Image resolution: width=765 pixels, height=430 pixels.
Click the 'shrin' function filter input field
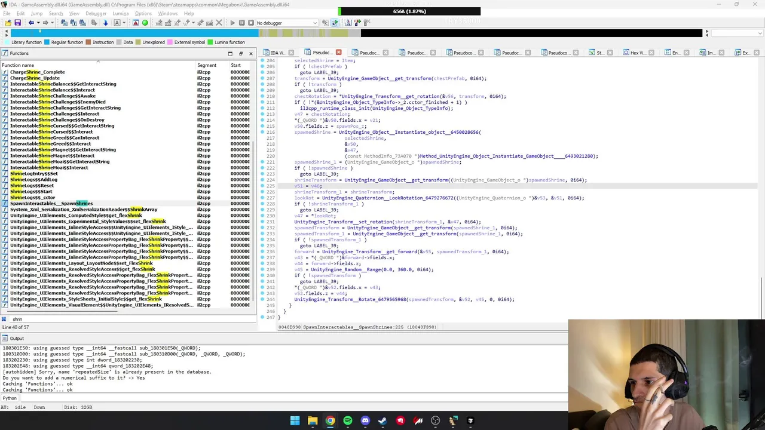coord(131,319)
